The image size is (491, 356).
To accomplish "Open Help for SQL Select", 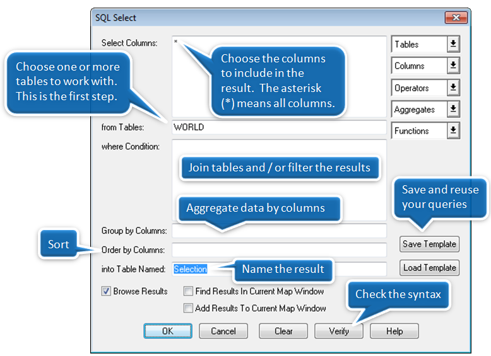I will [x=394, y=331].
